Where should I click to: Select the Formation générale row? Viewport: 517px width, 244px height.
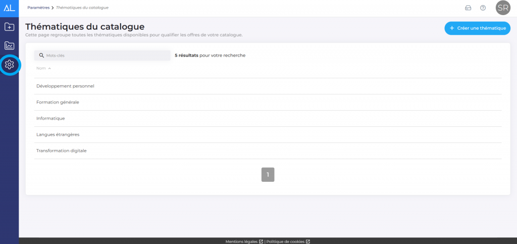click(58, 102)
